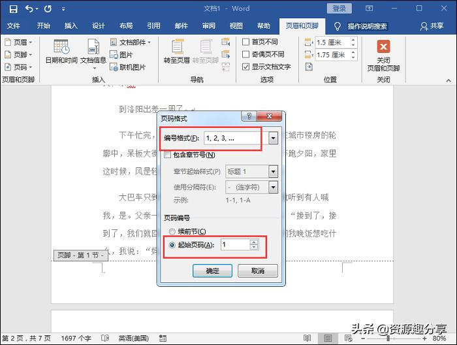This screenshot has width=457, height=345.
Task: Switch to the 插入 ribbon tab
Action: tap(71, 26)
